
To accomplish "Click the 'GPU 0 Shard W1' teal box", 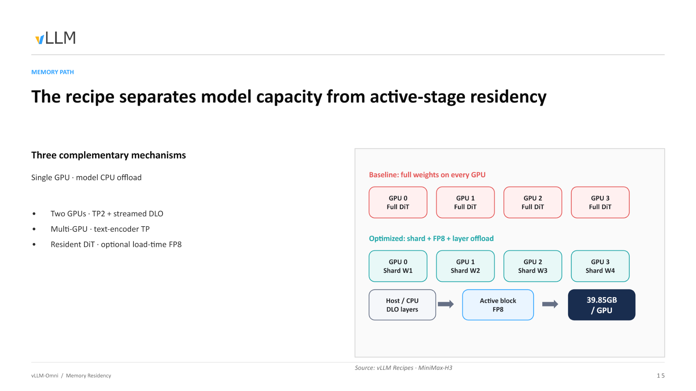I will (x=398, y=266).
